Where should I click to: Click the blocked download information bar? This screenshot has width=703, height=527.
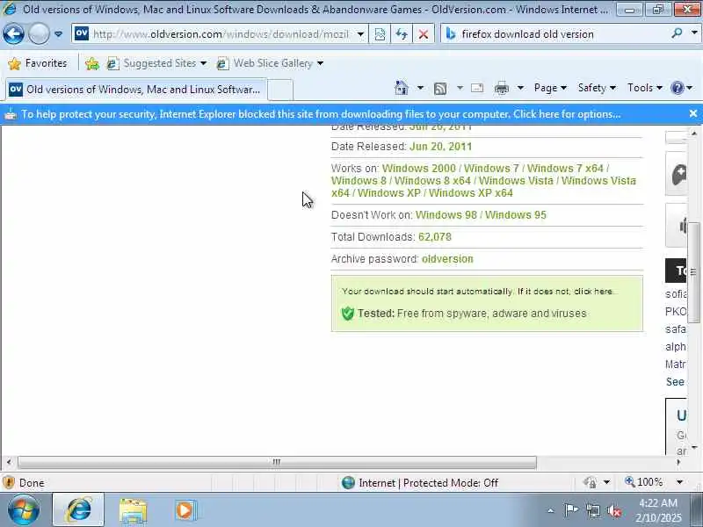pos(343,114)
